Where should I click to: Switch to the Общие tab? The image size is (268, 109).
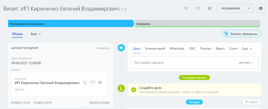click(17, 34)
